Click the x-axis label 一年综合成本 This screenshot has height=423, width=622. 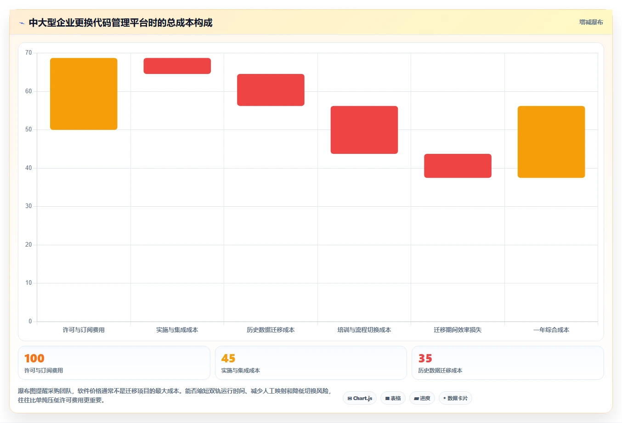tap(551, 330)
